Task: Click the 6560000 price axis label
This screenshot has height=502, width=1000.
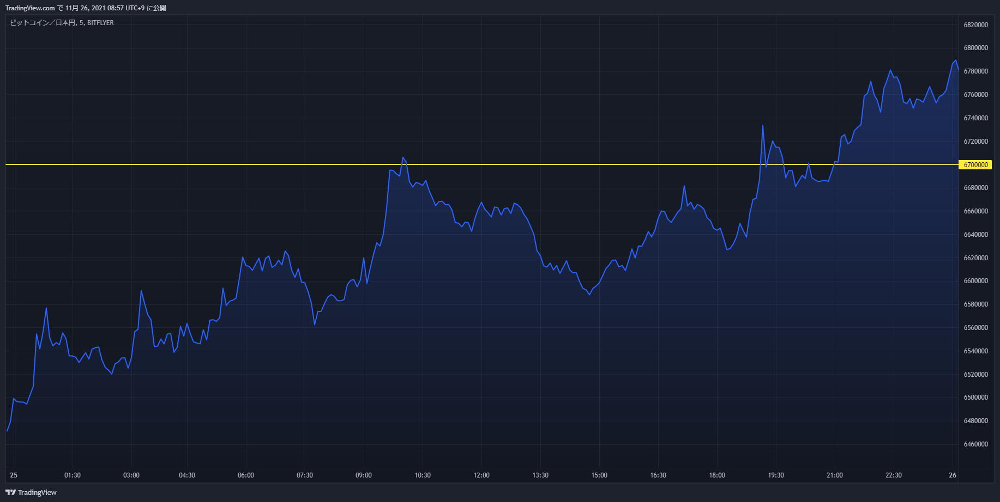Action: pyautogui.click(x=976, y=328)
